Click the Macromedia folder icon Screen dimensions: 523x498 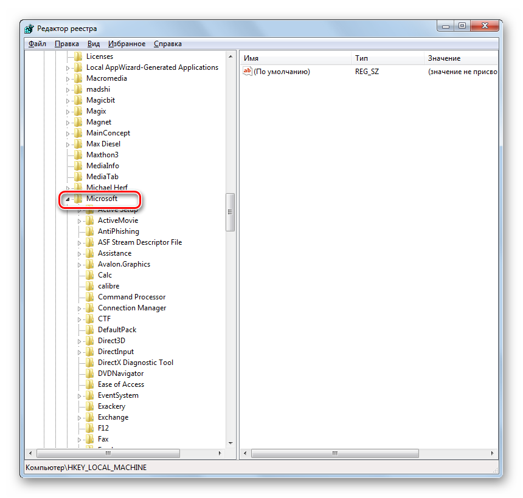(x=78, y=78)
